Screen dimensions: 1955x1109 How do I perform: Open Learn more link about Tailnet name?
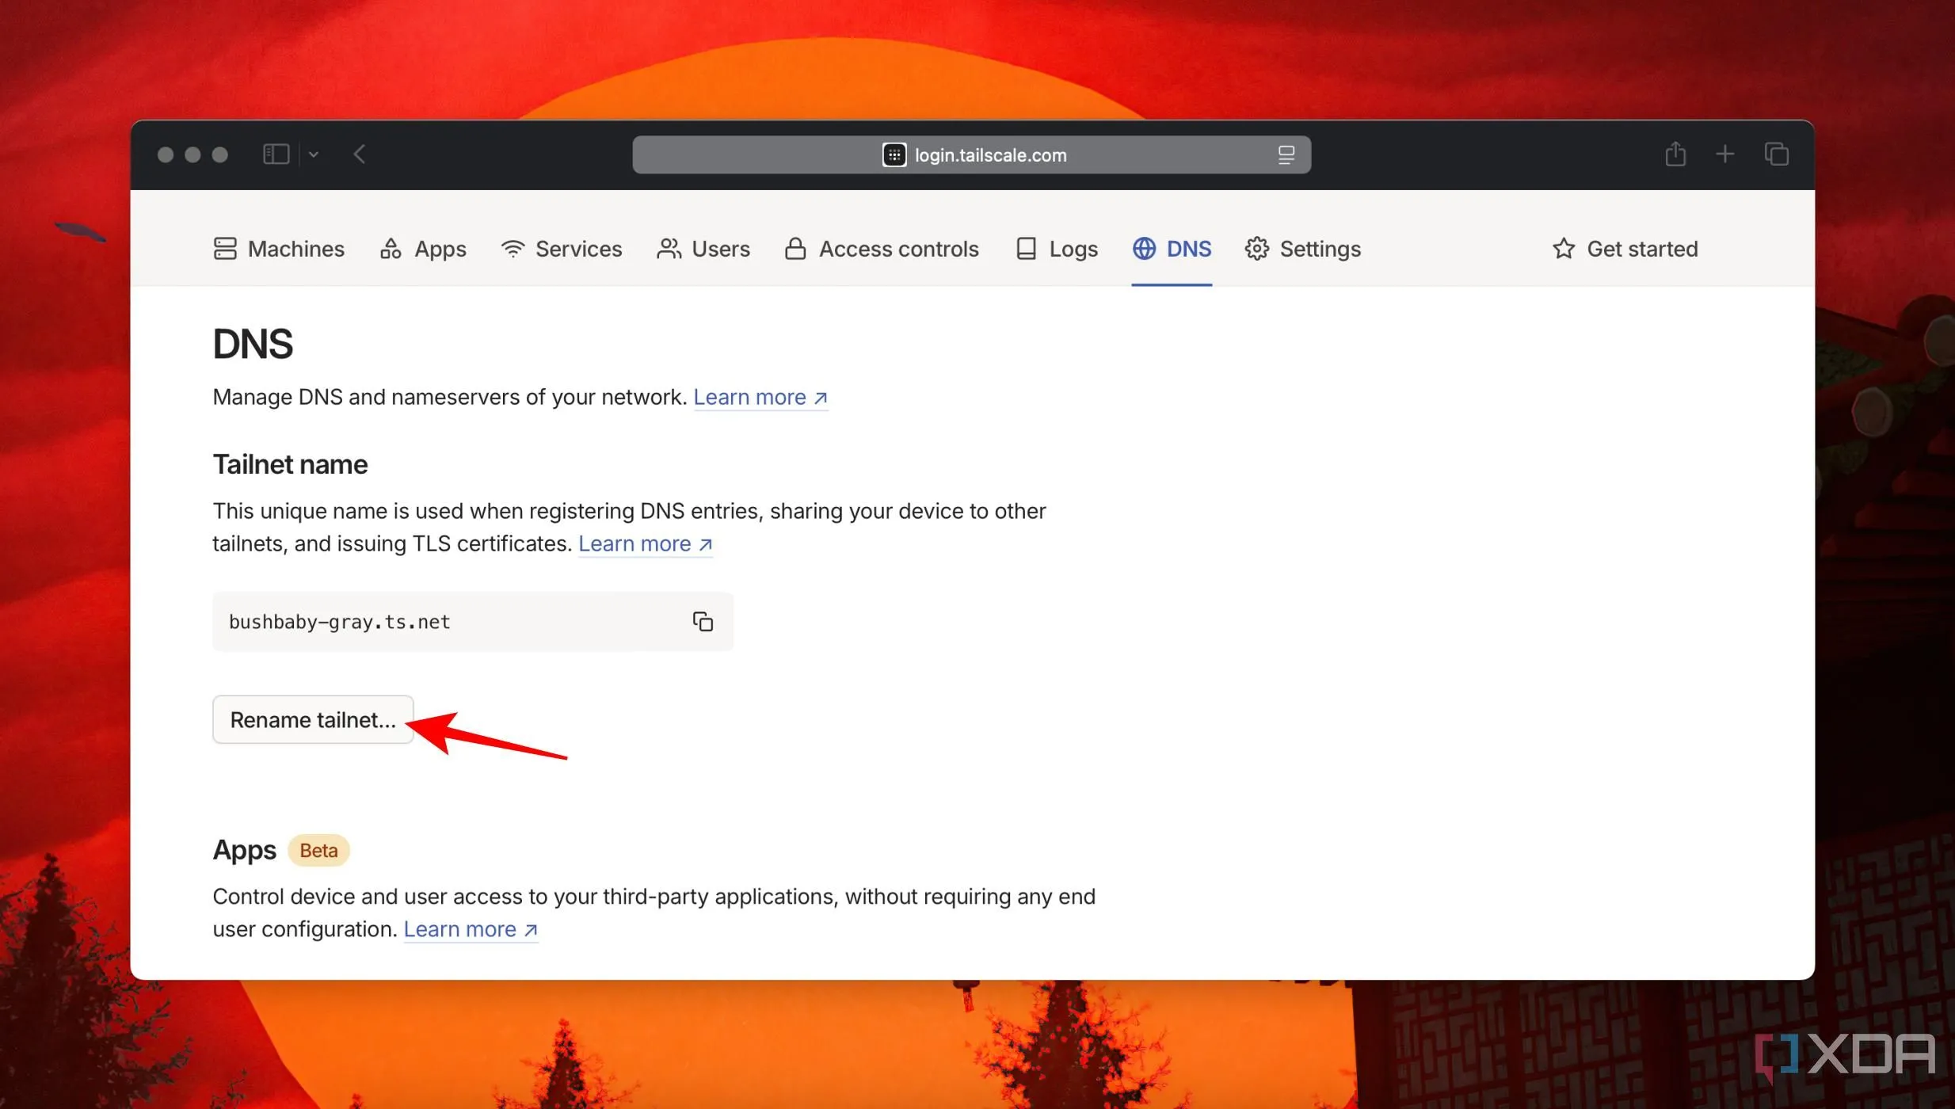tap(646, 543)
